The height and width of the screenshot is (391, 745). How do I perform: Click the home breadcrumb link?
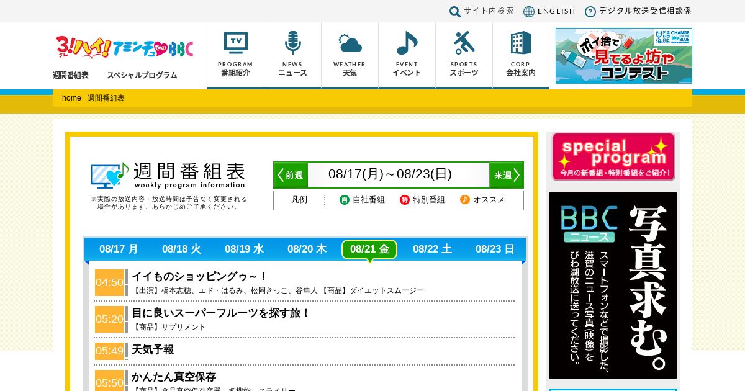pyautogui.click(x=71, y=98)
